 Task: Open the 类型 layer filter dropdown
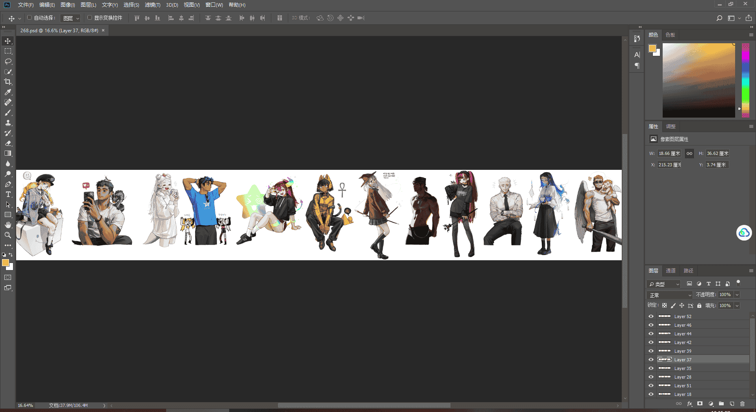pyautogui.click(x=663, y=284)
